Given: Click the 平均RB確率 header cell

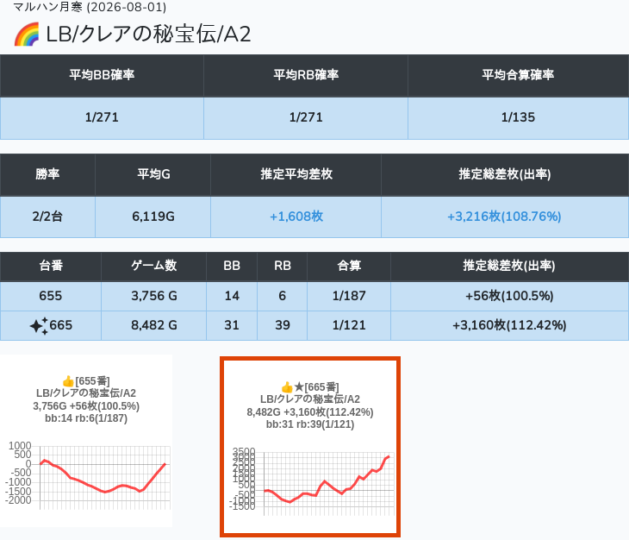Looking at the screenshot, I should (x=306, y=76).
